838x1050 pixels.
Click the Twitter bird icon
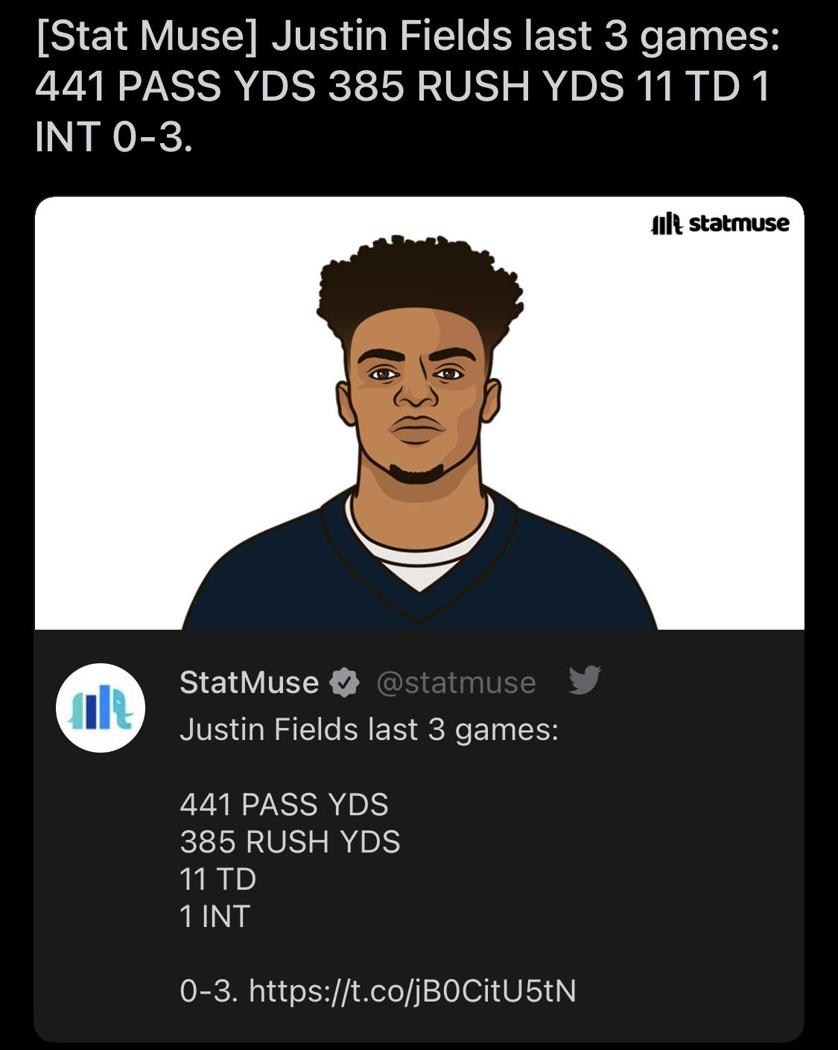(585, 680)
